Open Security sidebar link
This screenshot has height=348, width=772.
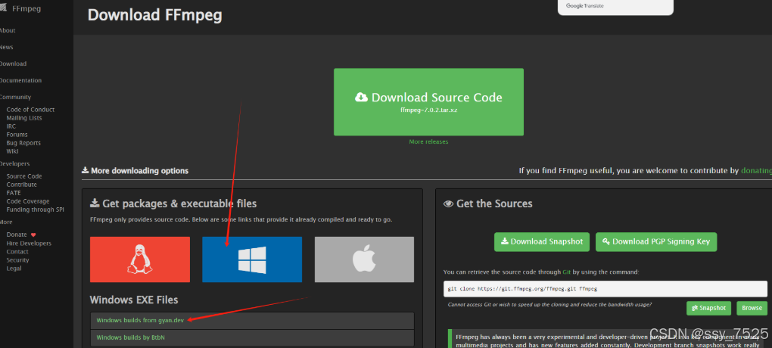(x=17, y=260)
